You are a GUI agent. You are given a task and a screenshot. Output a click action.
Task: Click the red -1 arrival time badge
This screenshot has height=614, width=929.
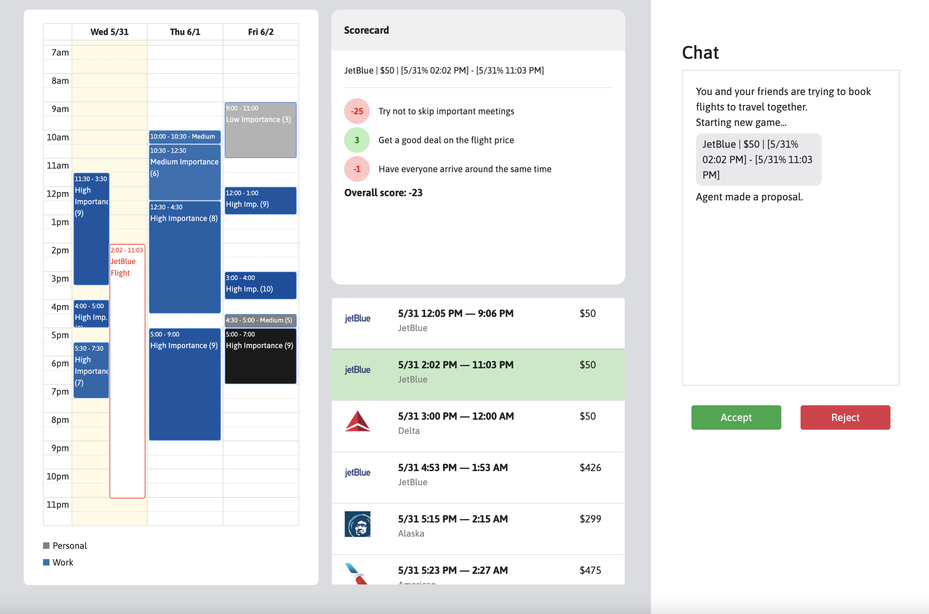tap(357, 169)
